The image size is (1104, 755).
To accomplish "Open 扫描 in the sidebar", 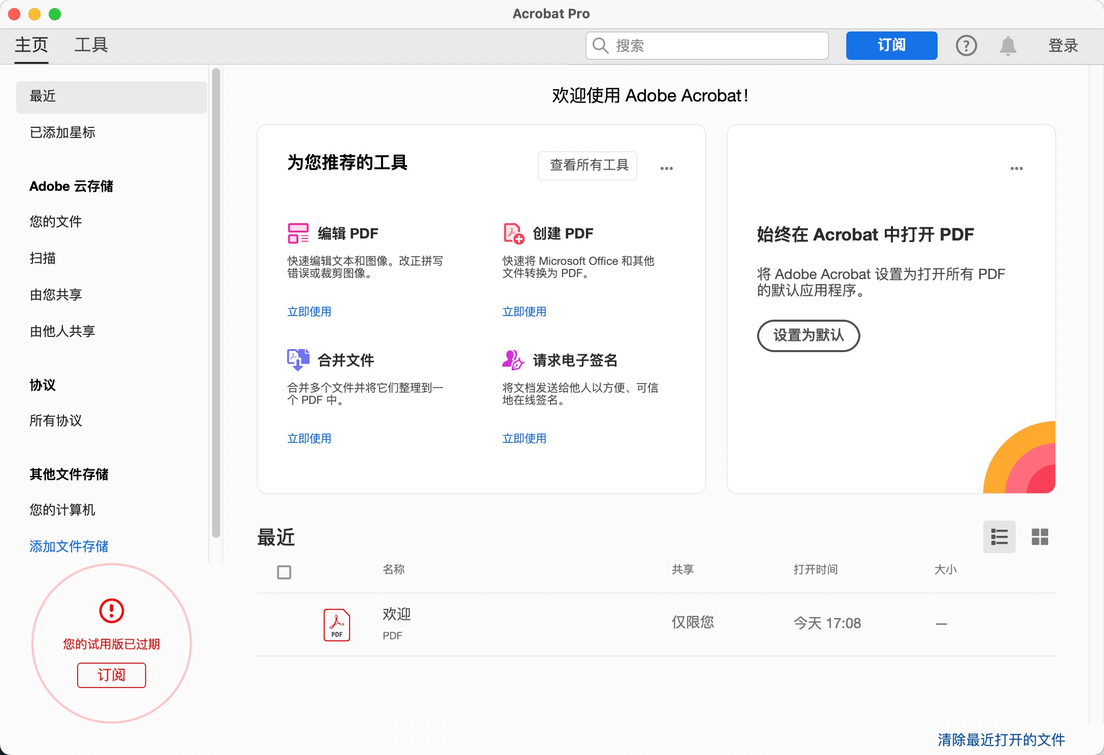I will pyautogui.click(x=43, y=258).
